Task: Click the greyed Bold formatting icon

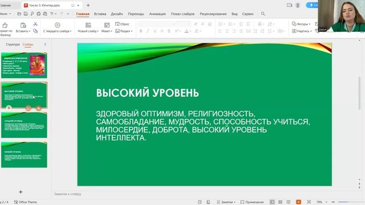Action: click(141, 31)
